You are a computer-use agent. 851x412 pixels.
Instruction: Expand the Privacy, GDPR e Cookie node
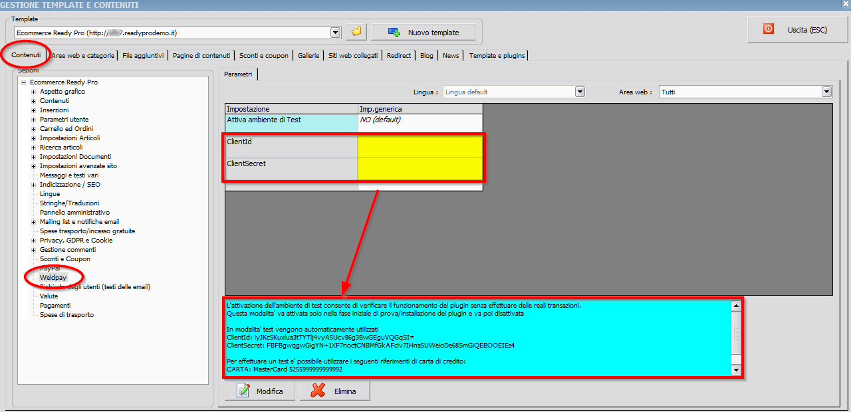coord(33,241)
